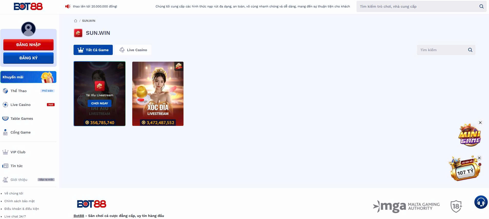This screenshot has width=489, height=219.
Task: Open the live support headset icon
Action: click(x=481, y=202)
